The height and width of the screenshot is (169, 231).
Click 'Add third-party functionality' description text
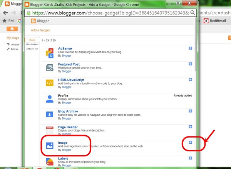click(90, 84)
